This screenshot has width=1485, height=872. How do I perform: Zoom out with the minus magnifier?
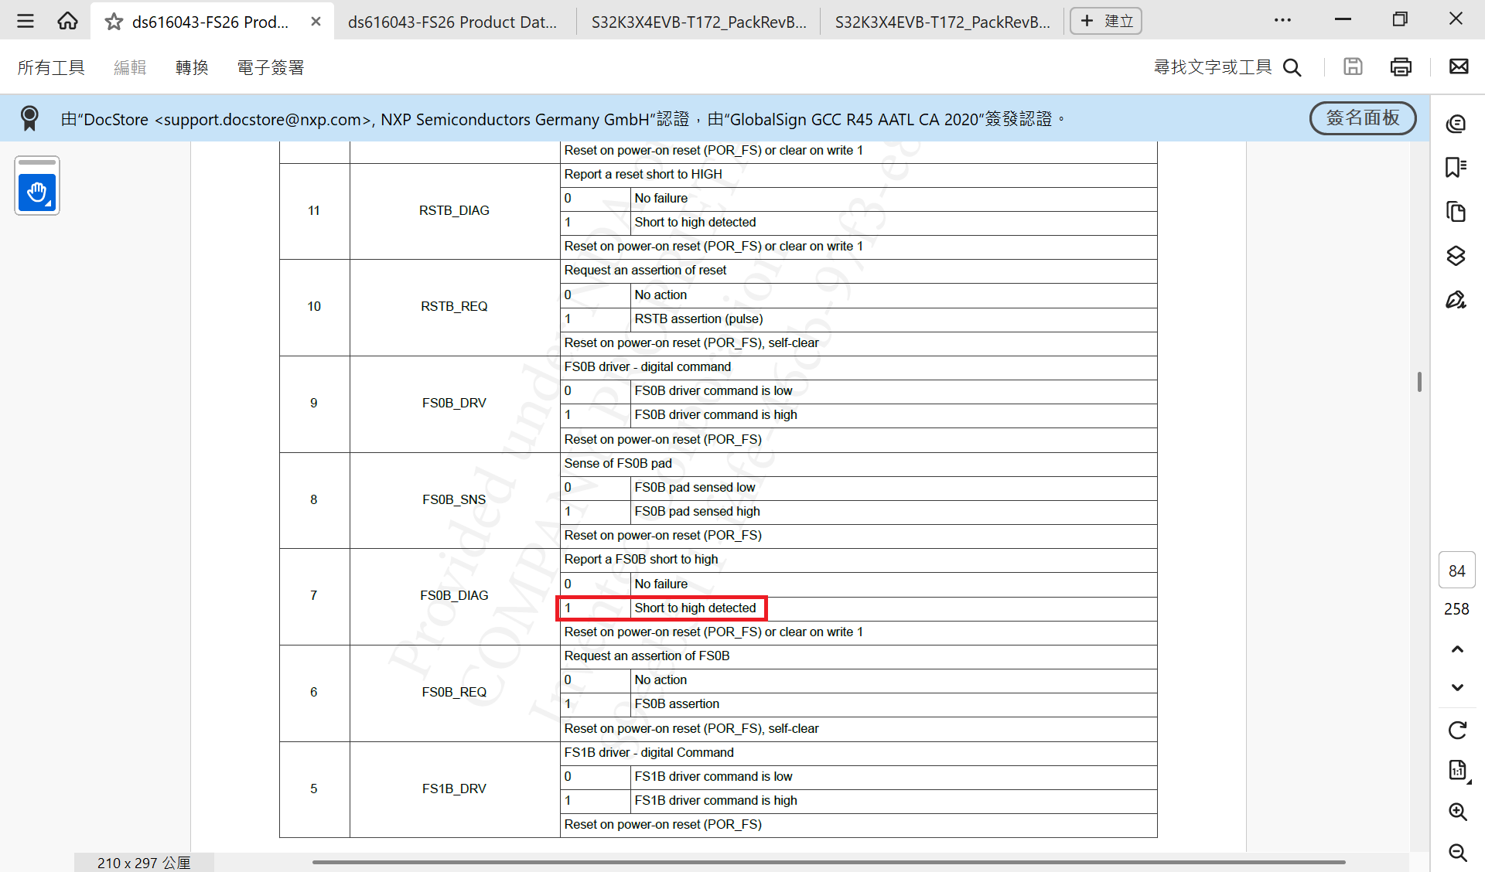click(x=1457, y=852)
